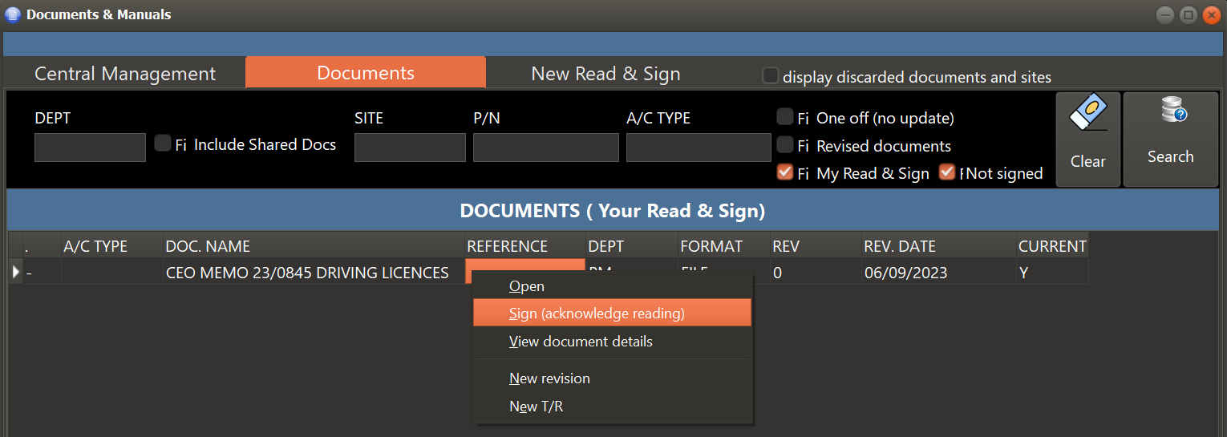
Task: Sort by DEPT column header
Action: click(x=632, y=246)
